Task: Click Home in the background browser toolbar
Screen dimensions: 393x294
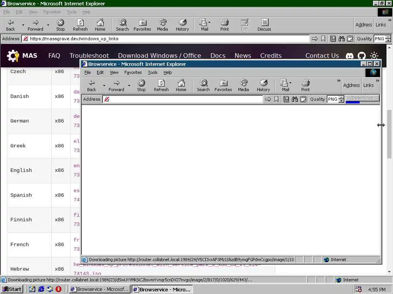Action: tap(100, 25)
